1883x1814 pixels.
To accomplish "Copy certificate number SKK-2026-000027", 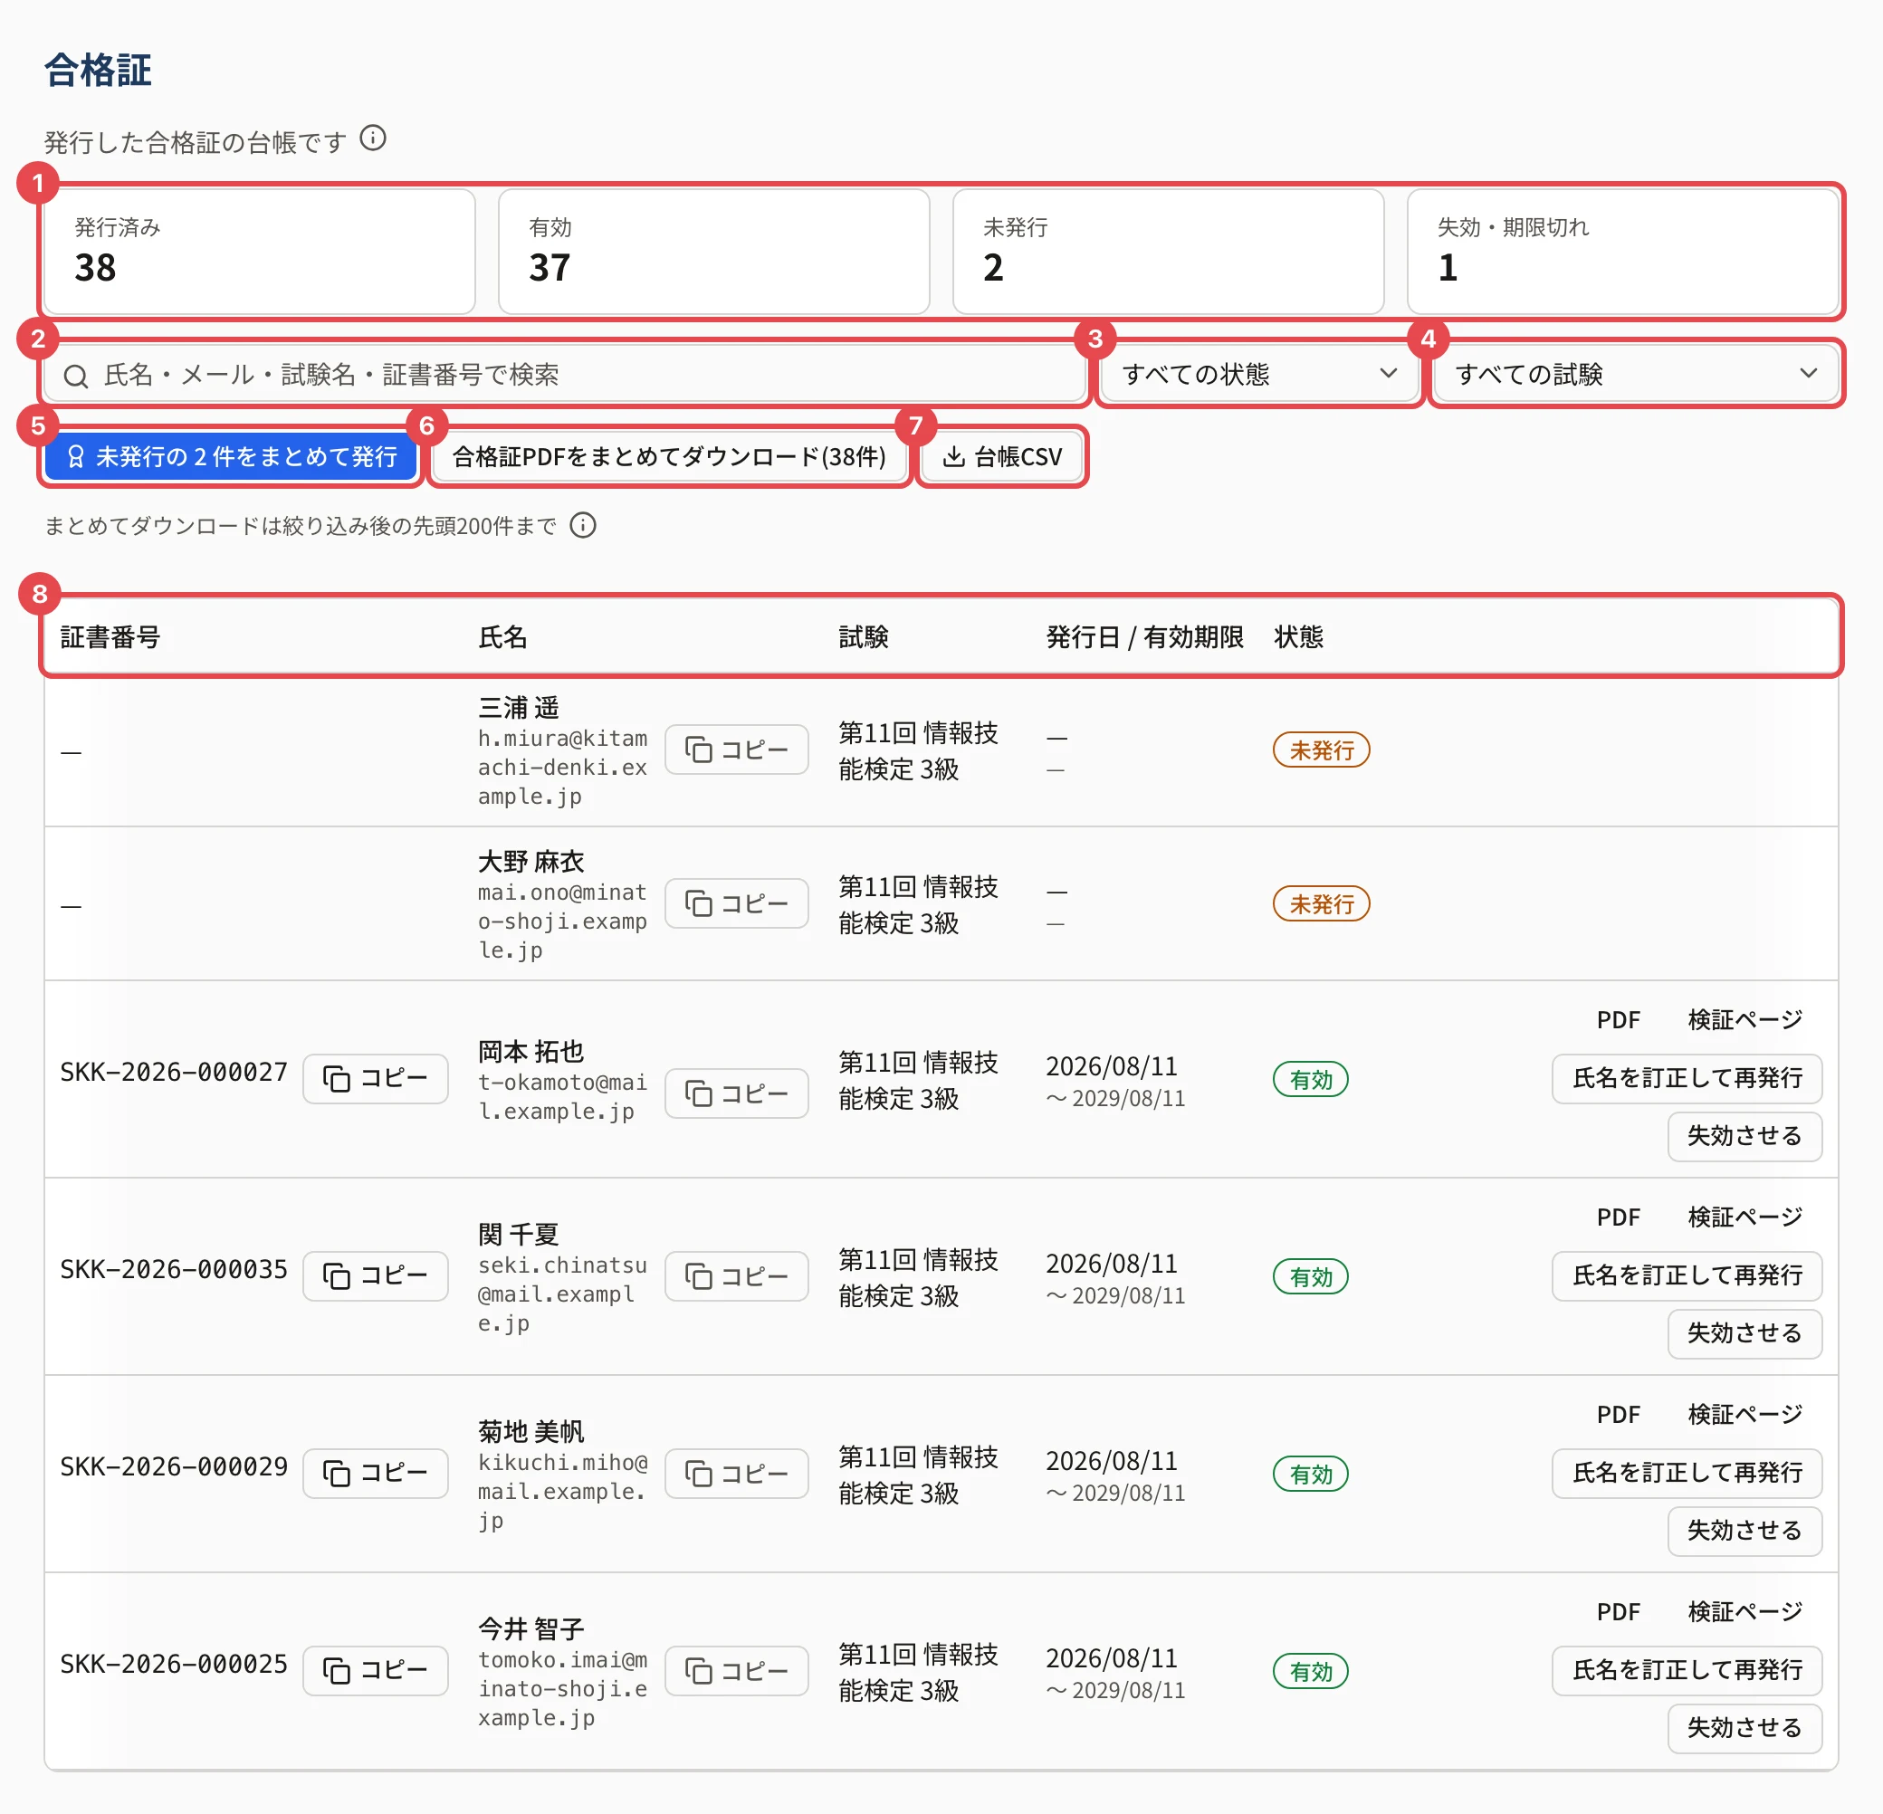I will (x=376, y=1078).
